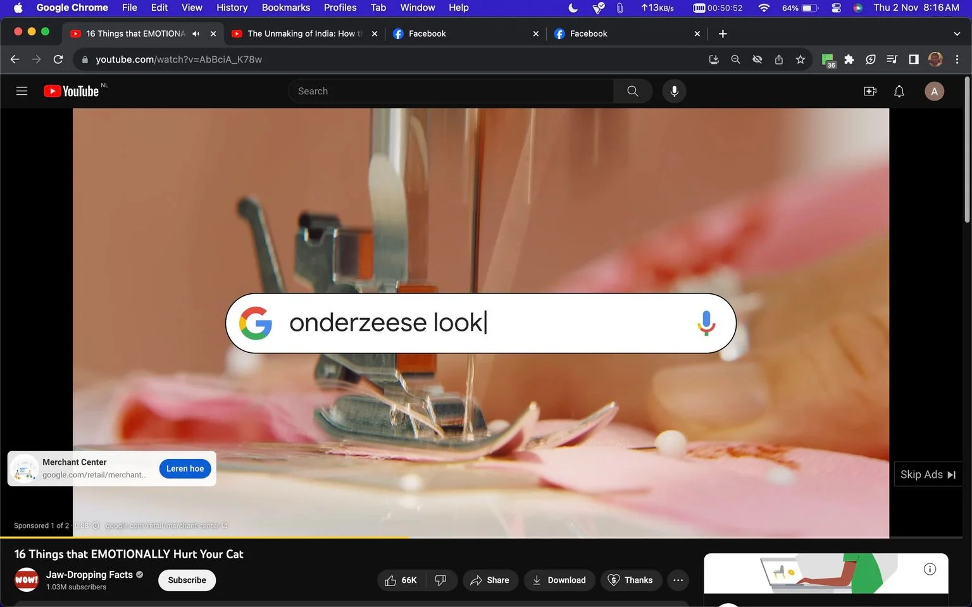
Task: Open the Profiles menu
Action: 340,8
